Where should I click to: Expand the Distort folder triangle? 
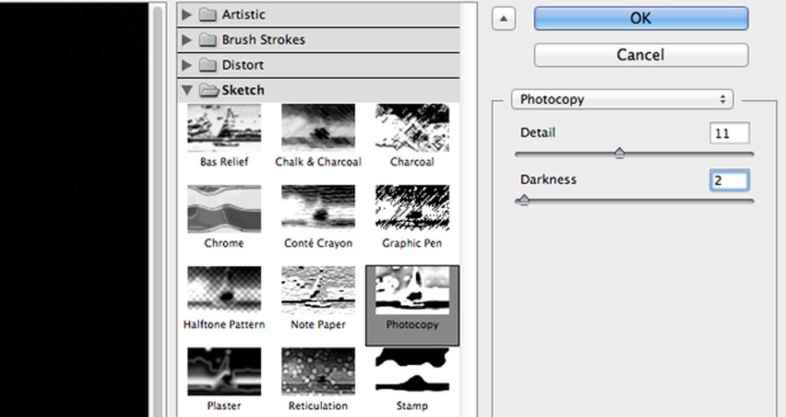click(x=187, y=65)
